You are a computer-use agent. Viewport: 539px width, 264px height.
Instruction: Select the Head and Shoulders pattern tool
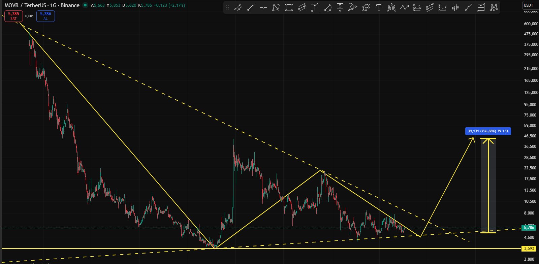click(391, 7)
